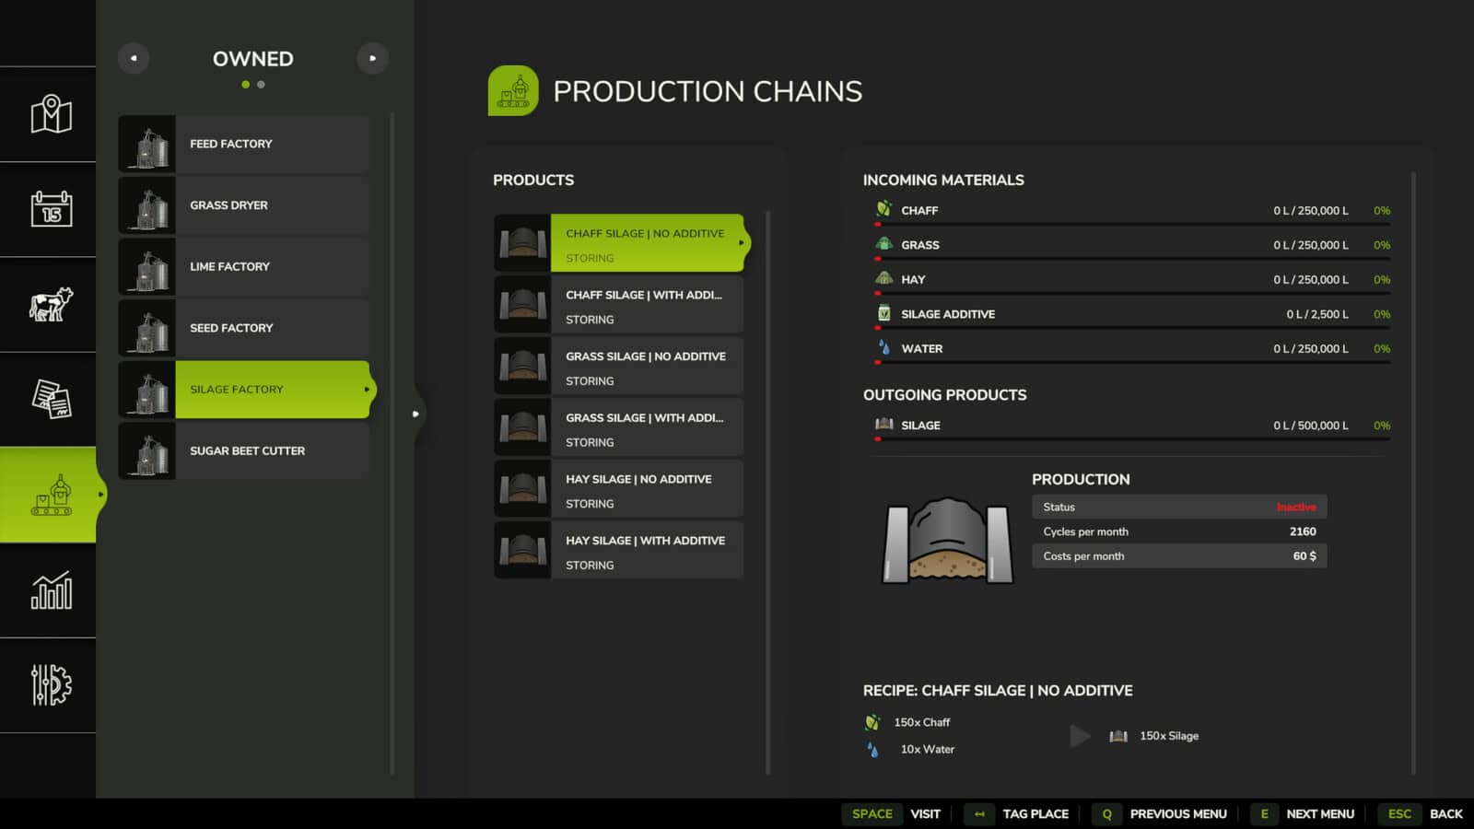Open the contracts documents icon

pos(51,400)
